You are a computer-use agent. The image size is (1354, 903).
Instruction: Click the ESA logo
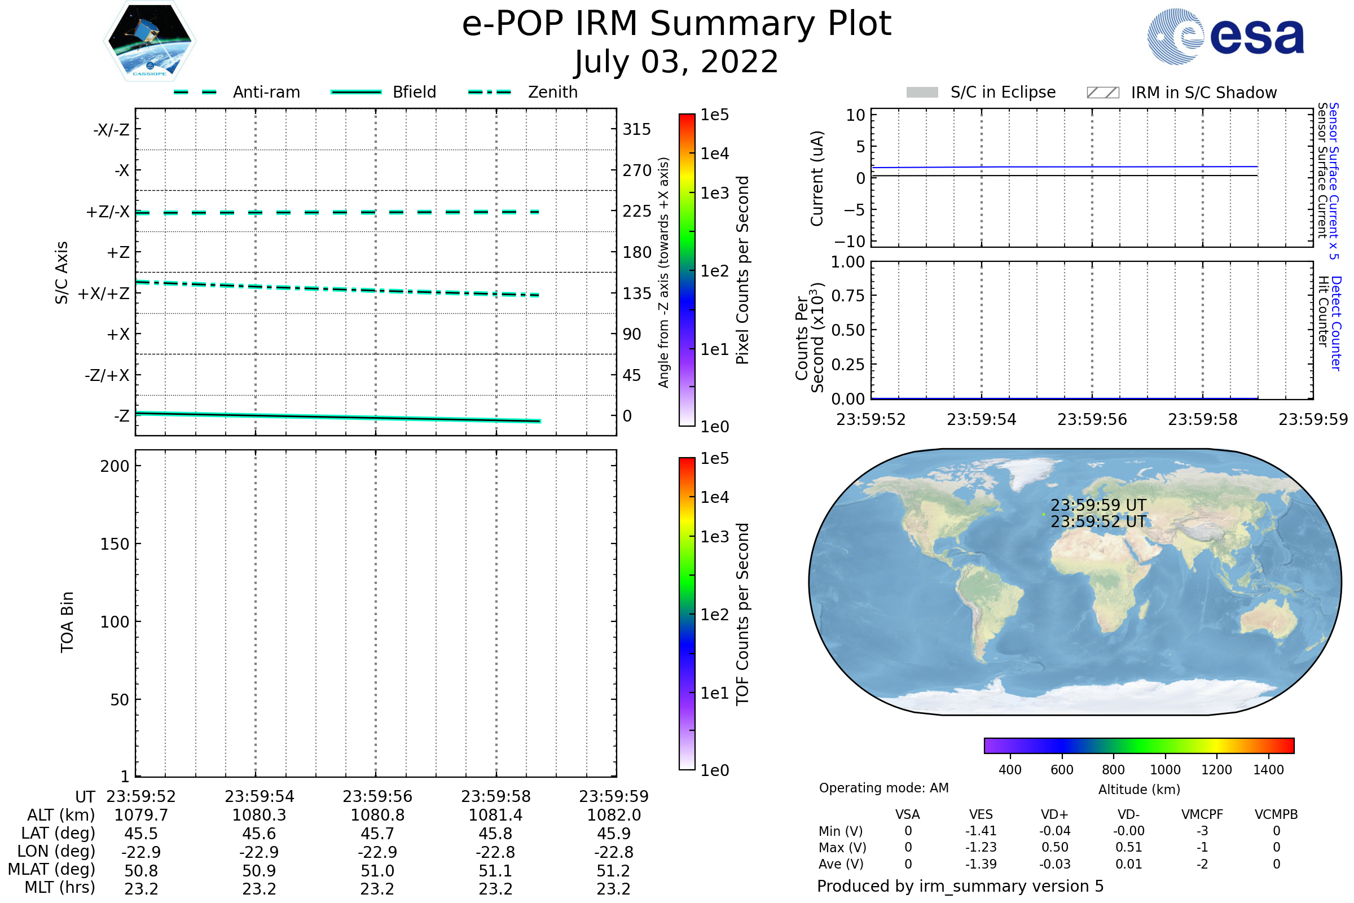1225,37
